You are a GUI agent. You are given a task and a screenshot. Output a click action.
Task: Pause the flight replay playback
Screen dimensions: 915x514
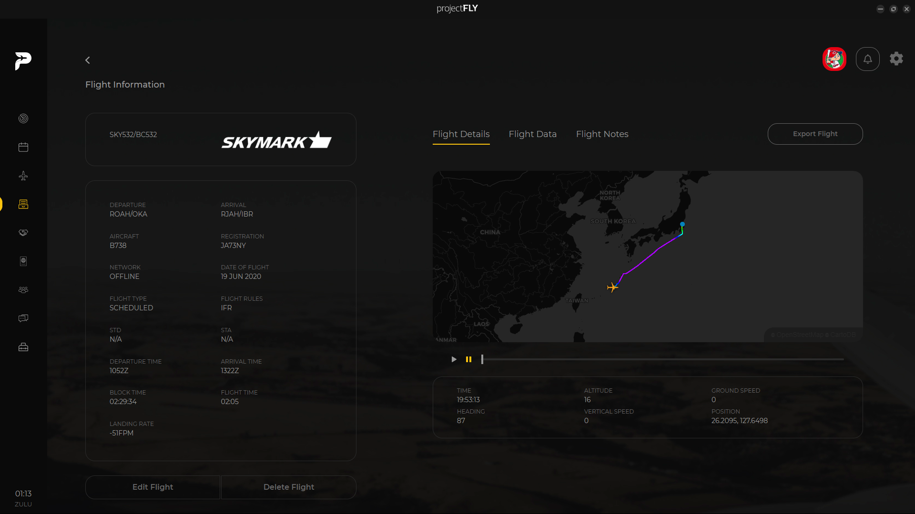point(468,359)
